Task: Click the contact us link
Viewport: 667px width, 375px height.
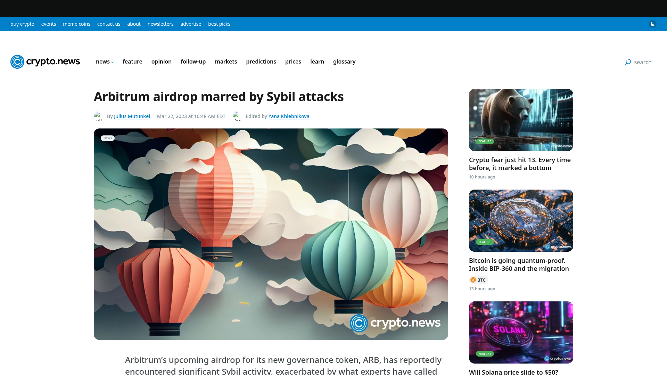Action: pyautogui.click(x=109, y=24)
